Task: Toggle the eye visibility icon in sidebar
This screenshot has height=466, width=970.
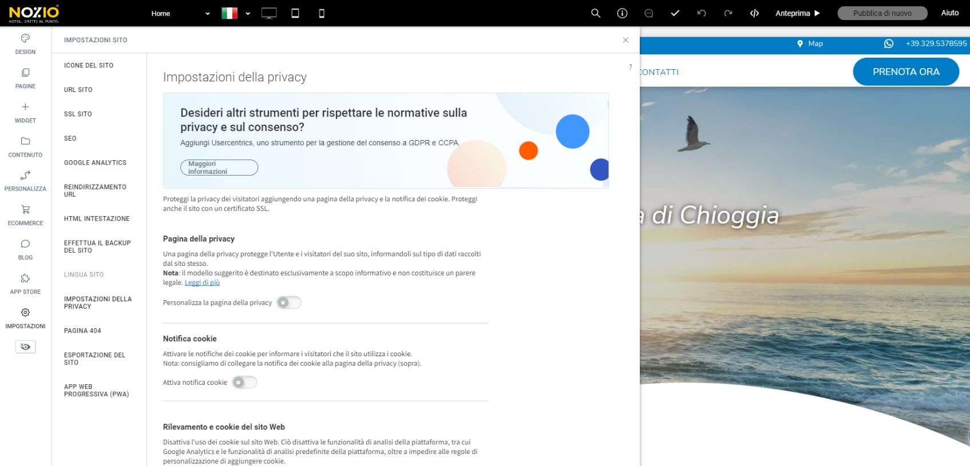Action: pos(25,347)
